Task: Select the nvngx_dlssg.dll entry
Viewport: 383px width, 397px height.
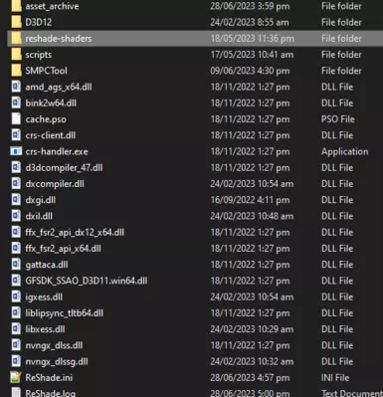Action: pos(195,361)
